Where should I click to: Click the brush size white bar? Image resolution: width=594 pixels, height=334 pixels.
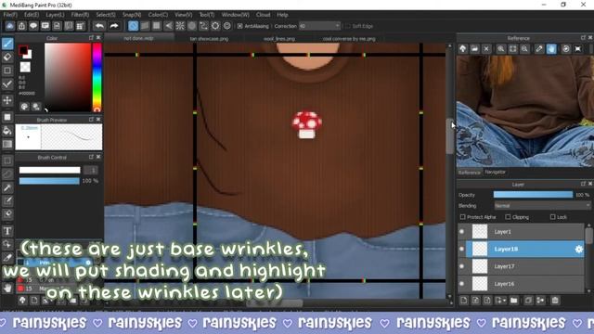click(49, 170)
